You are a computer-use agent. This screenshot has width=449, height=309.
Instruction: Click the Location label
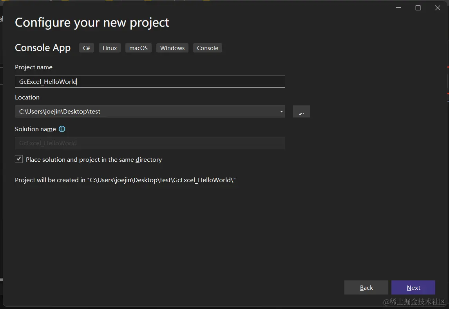click(27, 97)
